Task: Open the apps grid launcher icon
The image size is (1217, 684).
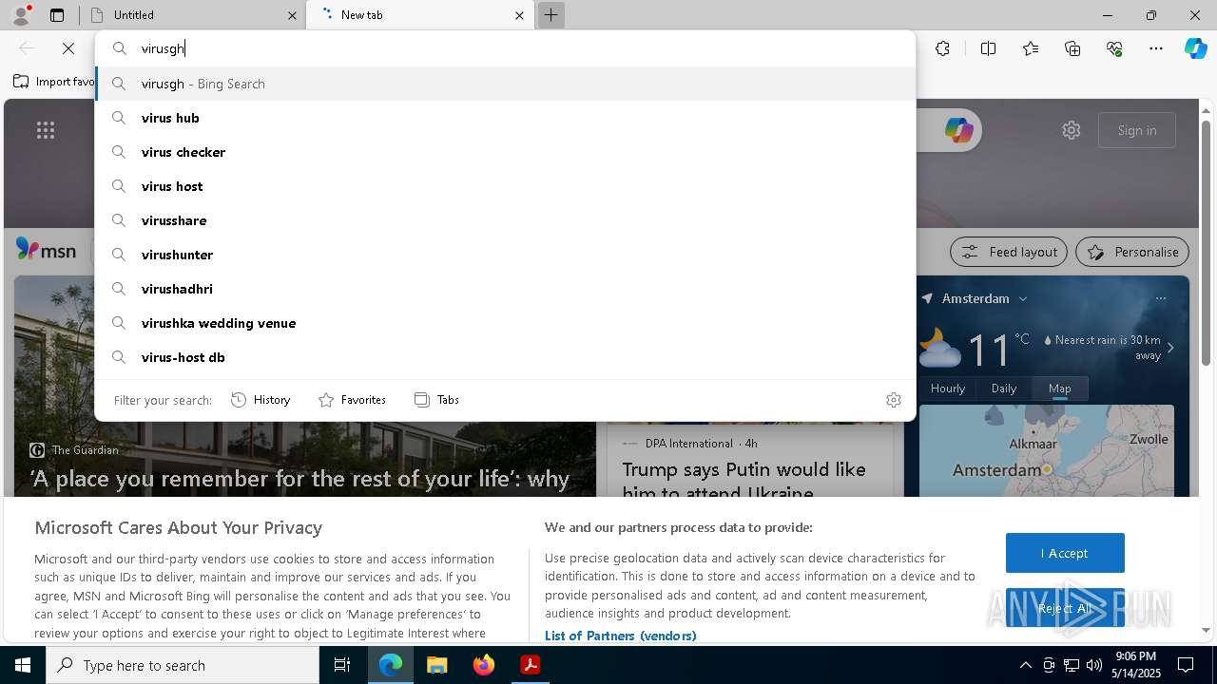Action: [46, 130]
